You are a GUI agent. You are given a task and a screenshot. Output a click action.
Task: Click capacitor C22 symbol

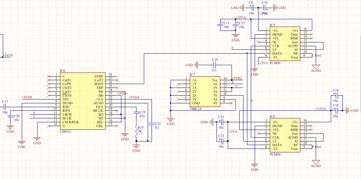point(152,124)
